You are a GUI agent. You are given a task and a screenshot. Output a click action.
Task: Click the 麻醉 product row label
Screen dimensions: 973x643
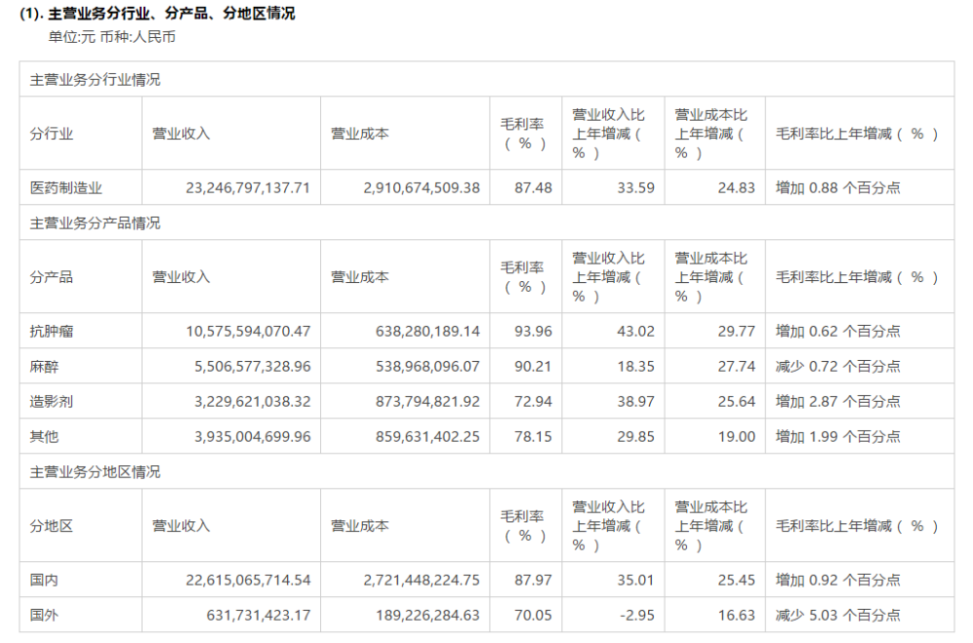(x=44, y=366)
